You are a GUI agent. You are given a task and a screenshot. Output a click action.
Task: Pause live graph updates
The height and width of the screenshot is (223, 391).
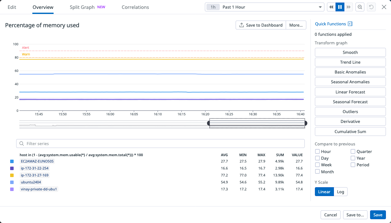[x=340, y=7]
